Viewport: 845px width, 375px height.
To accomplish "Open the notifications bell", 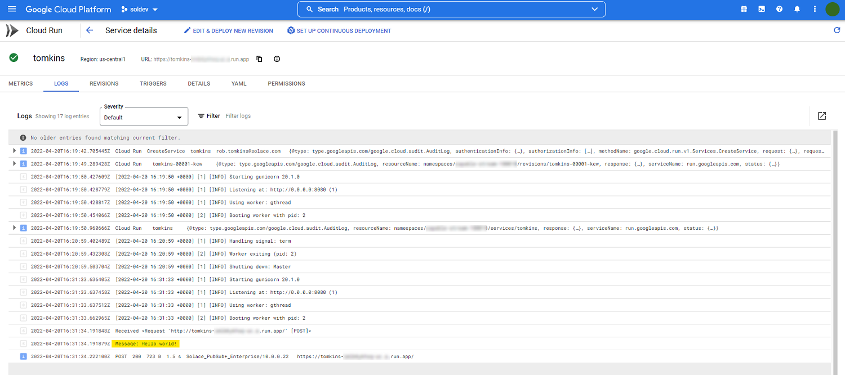I will 797,10.
